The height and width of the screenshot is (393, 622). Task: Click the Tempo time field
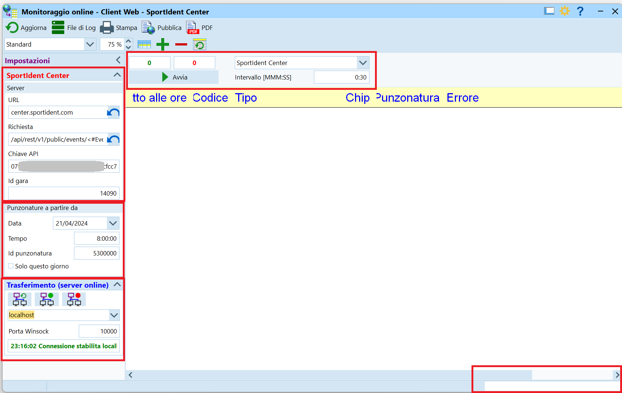(97, 238)
